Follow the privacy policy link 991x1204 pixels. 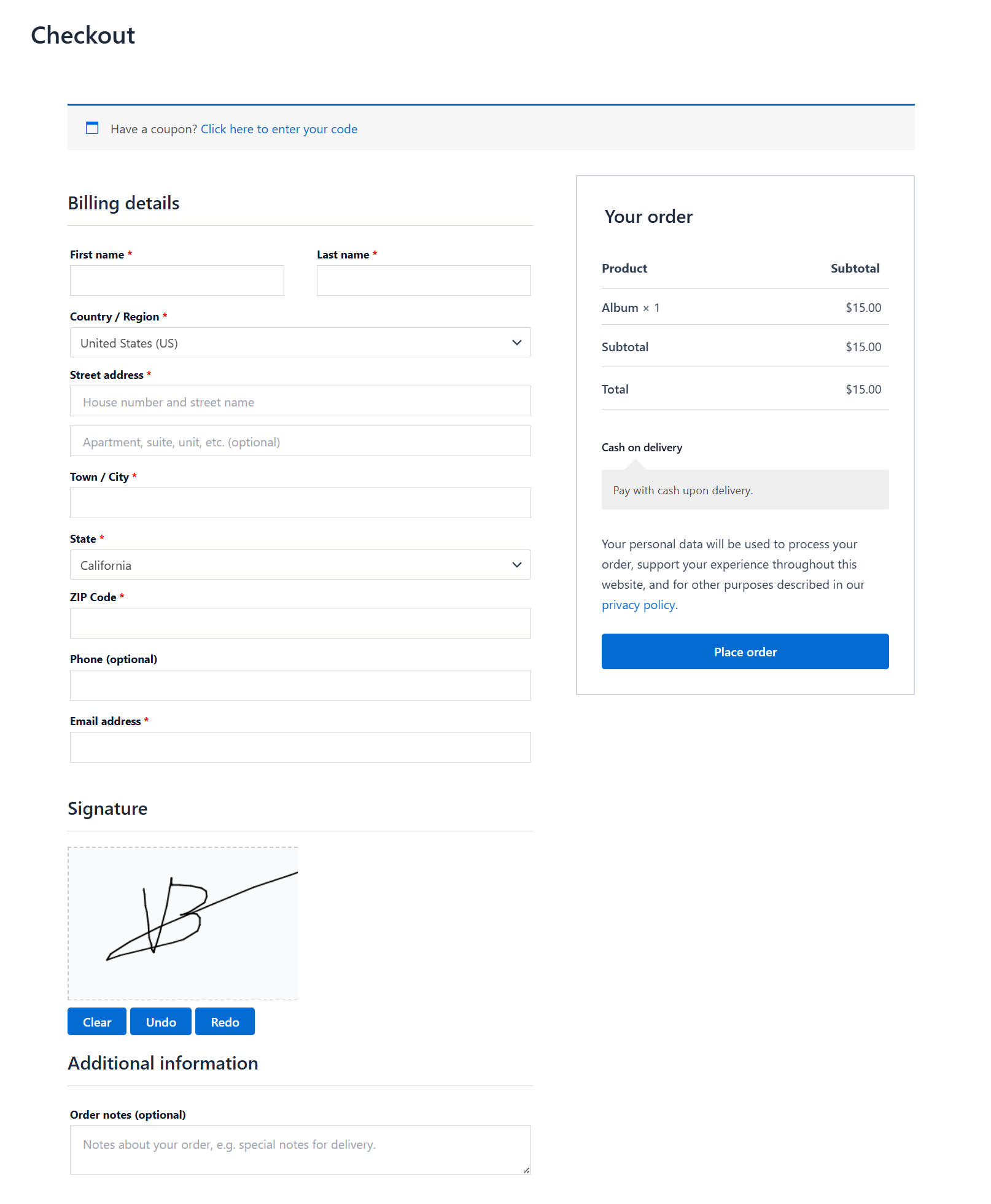(x=638, y=605)
